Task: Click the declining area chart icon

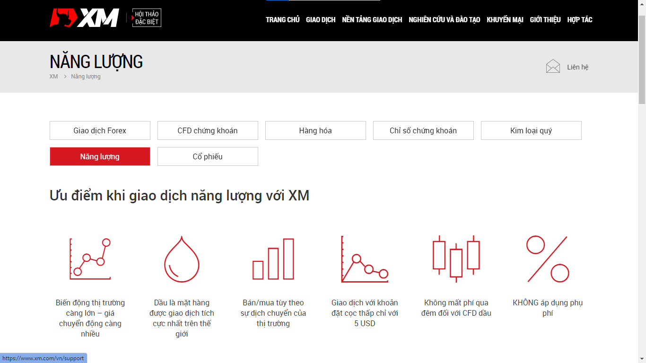Action: (365, 259)
